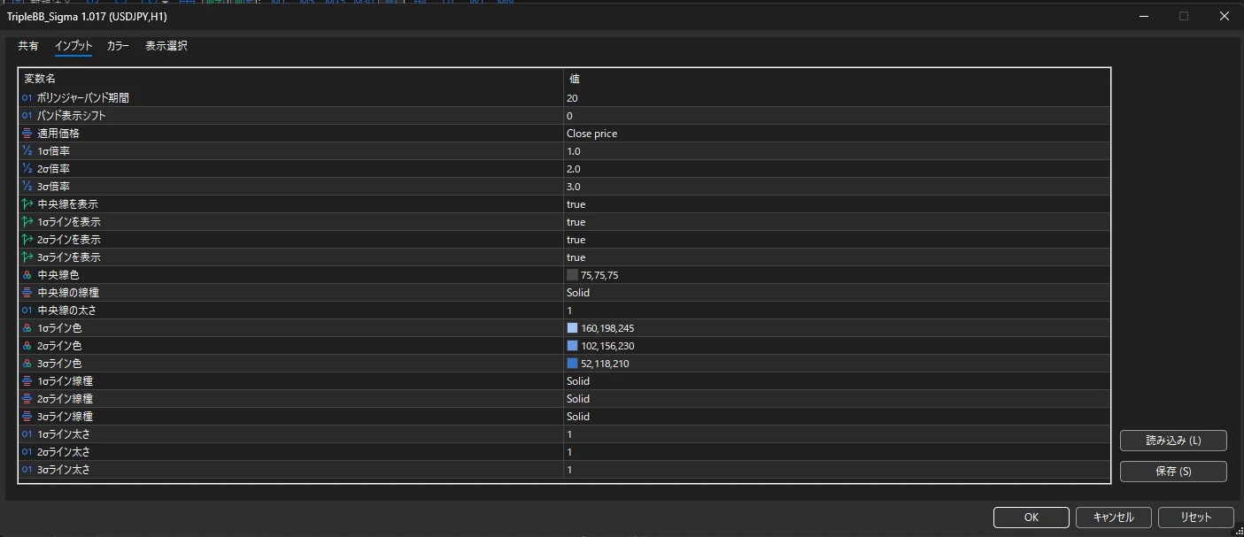
Task: Click the boolean arrow icon beside 3σラインを表示
Action: (x=27, y=257)
